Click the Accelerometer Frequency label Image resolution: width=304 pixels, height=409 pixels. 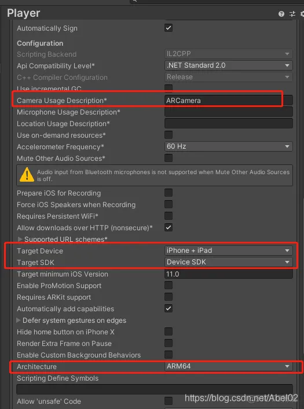coord(60,146)
